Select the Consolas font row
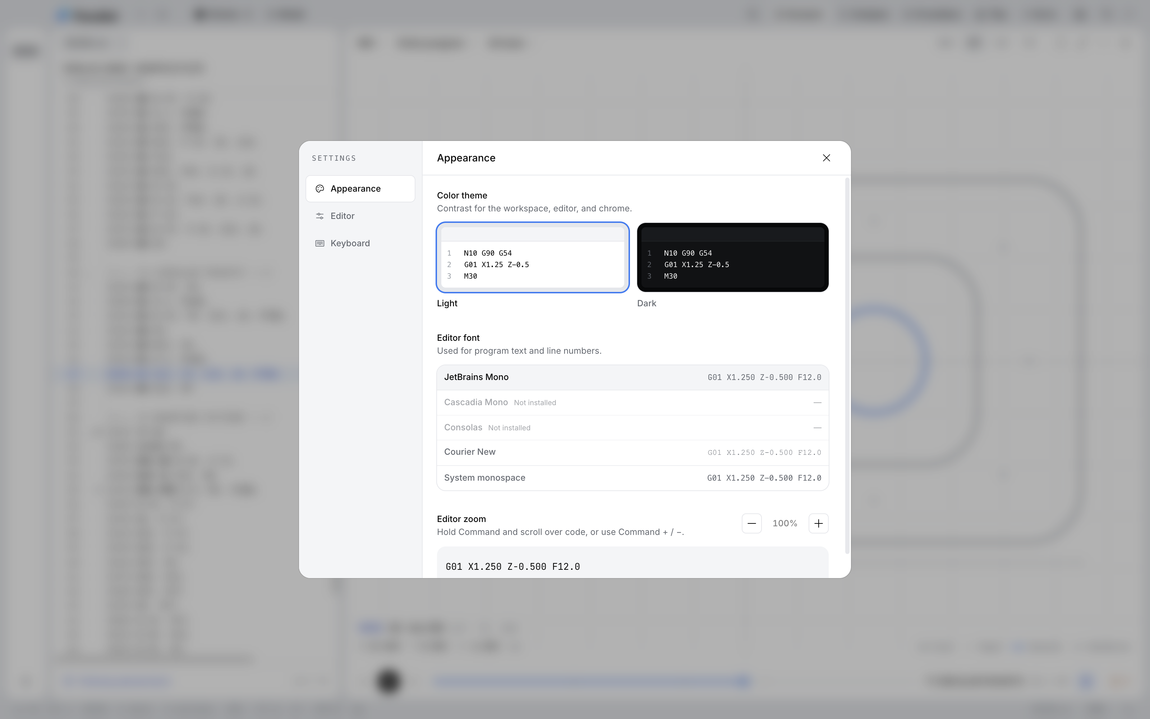 (x=632, y=427)
